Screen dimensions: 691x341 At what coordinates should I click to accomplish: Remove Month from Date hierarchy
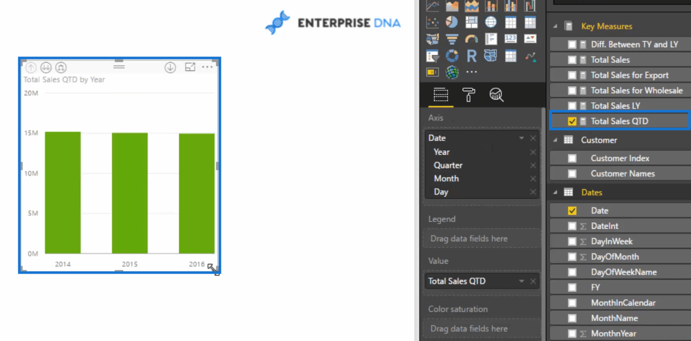click(x=533, y=179)
